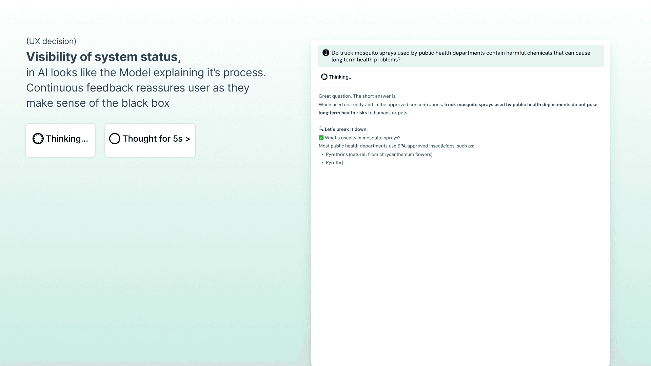Click the magnifying glass emoji before 'Let's break it down'
The image size is (651, 366).
[321, 129]
